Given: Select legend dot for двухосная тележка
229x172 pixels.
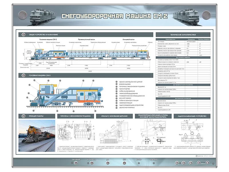Looking at the screenshot, I should coord(117,107).
